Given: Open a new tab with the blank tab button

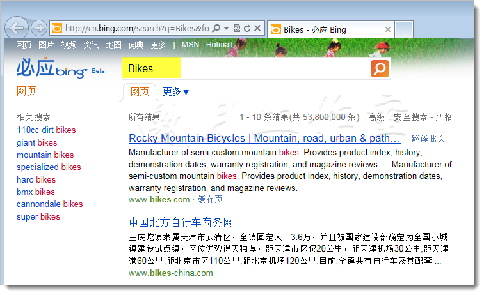Looking at the screenshot, I should coord(404,29).
